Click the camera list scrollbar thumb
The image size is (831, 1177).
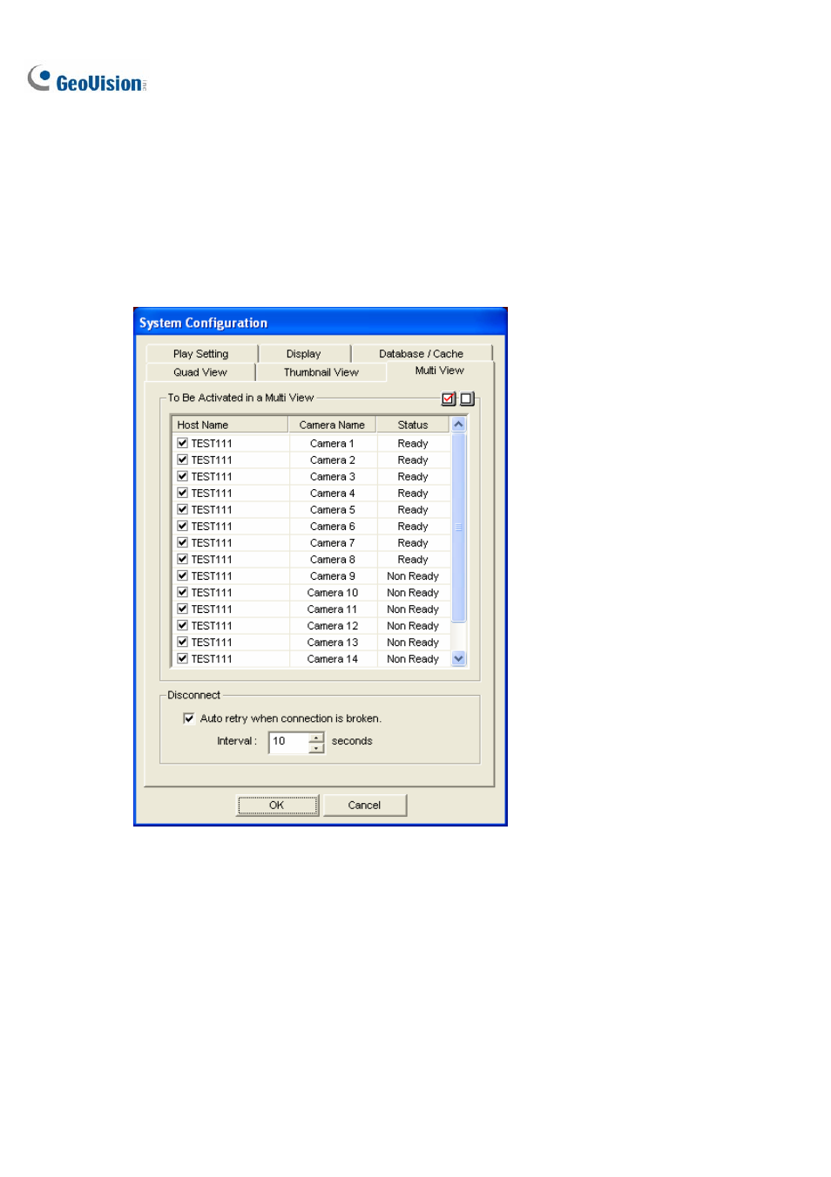pyautogui.click(x=459, y=527)
